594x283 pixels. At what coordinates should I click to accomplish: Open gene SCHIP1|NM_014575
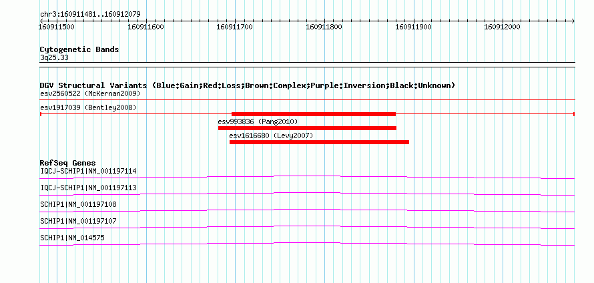(x=72, y=238)
